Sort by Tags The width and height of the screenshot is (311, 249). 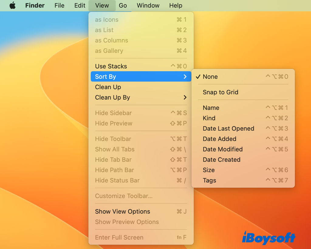tap(209, 180)
